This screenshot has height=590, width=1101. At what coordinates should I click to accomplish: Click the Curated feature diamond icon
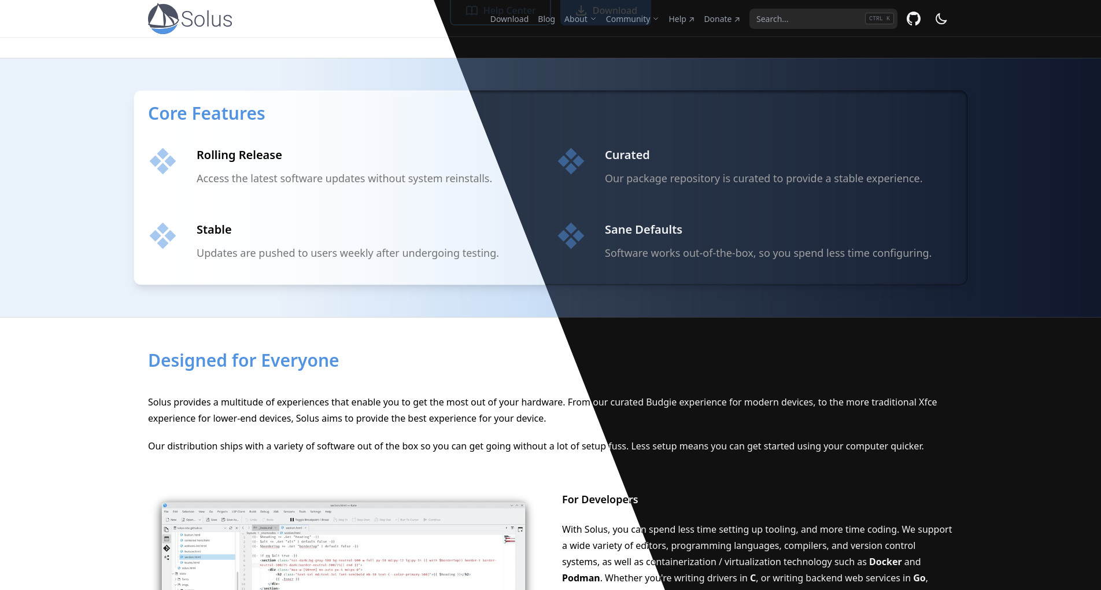click(x=571, y=161)
